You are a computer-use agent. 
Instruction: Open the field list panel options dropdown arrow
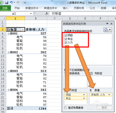tap(107, 24)
